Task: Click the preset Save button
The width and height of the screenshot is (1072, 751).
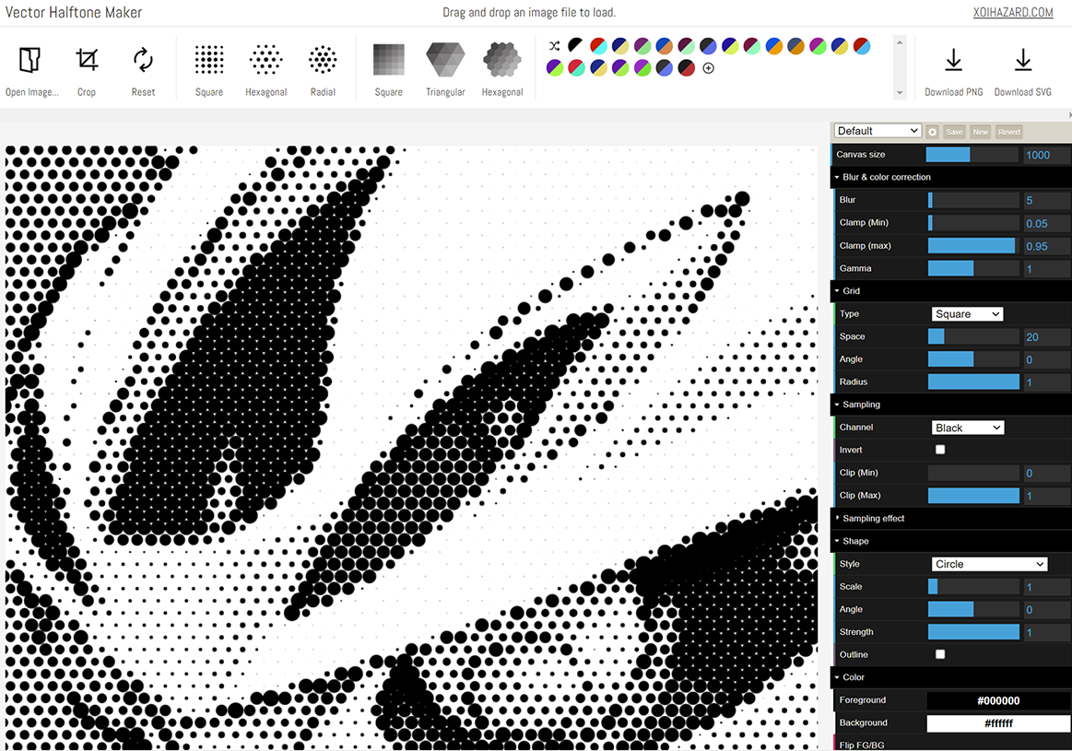Action: click(x=954, y=132)
